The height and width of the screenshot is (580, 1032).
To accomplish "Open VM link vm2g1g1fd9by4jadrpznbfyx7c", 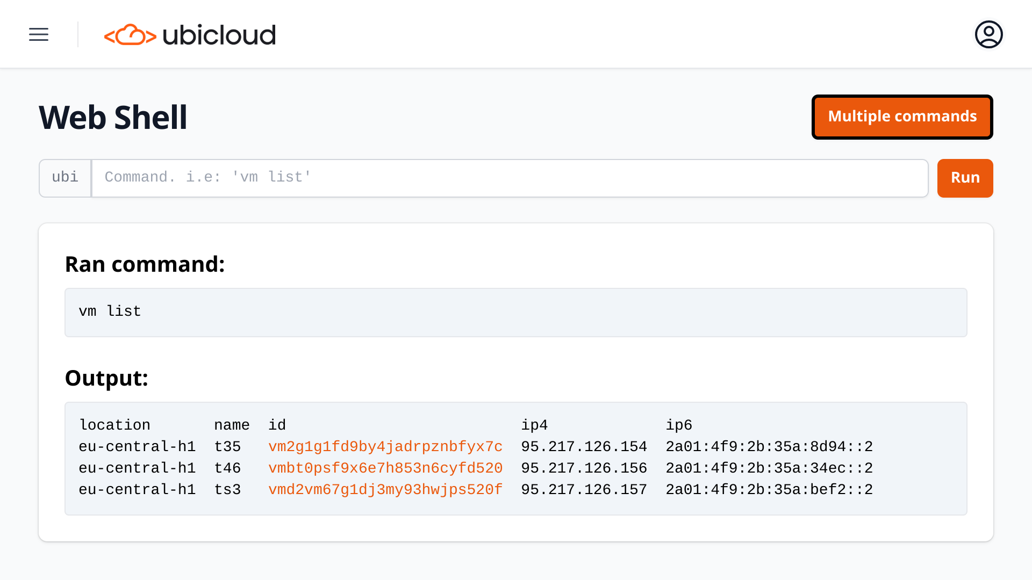I will pos(385,447).
